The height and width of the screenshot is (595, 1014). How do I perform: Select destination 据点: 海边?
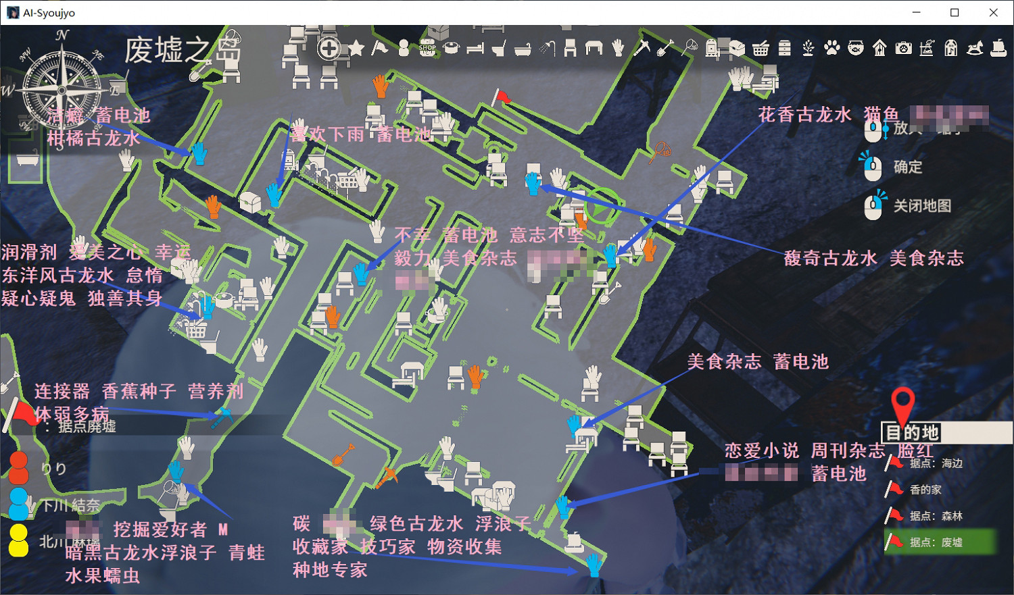coord(936,463)
